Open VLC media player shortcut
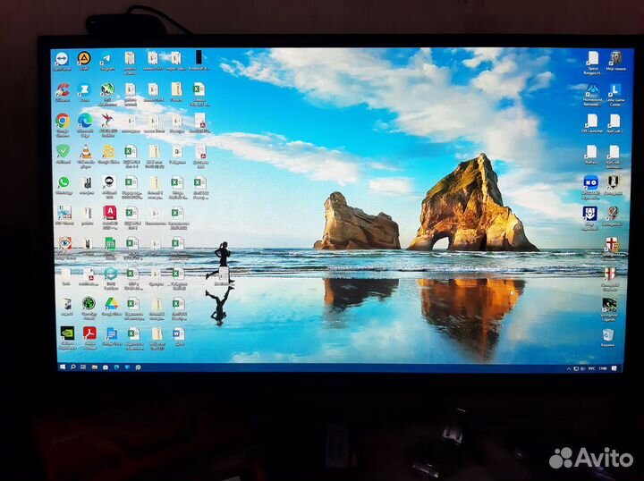The image size is (644, 481). (x=86, y=151)
